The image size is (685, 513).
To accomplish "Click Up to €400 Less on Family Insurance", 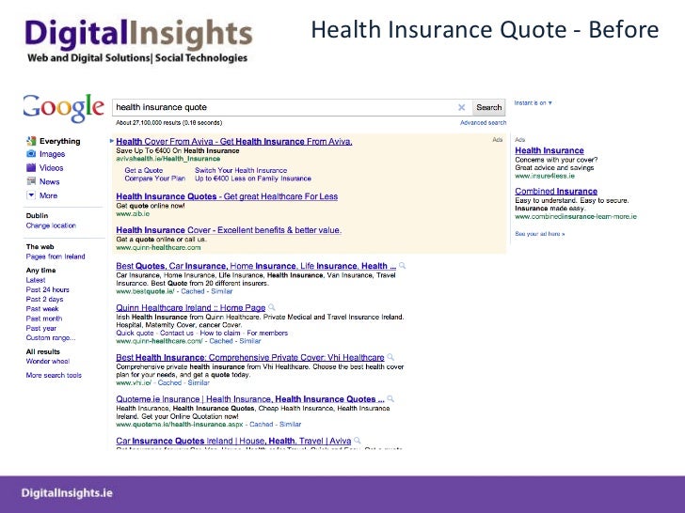I will click(x=253, y=179).
